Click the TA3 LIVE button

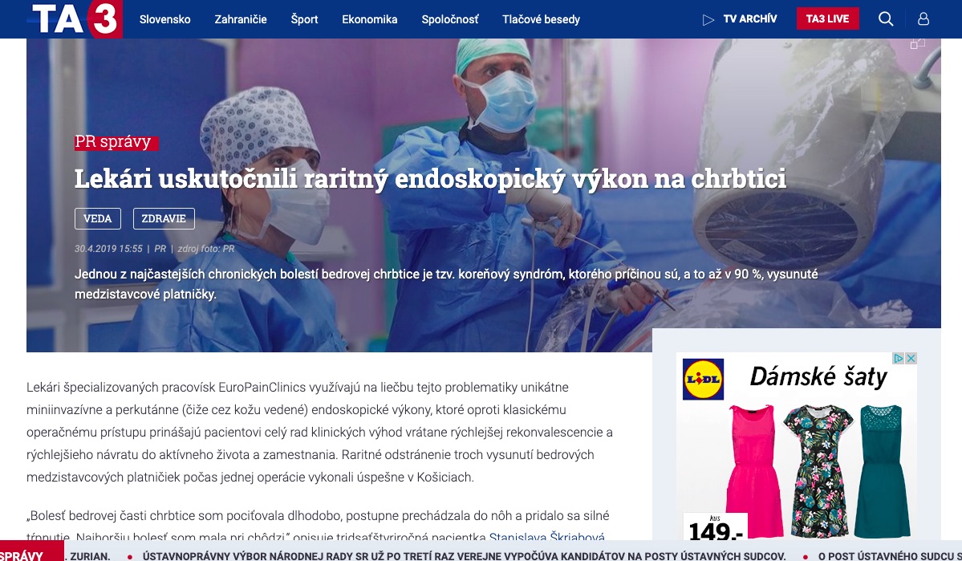828,18
